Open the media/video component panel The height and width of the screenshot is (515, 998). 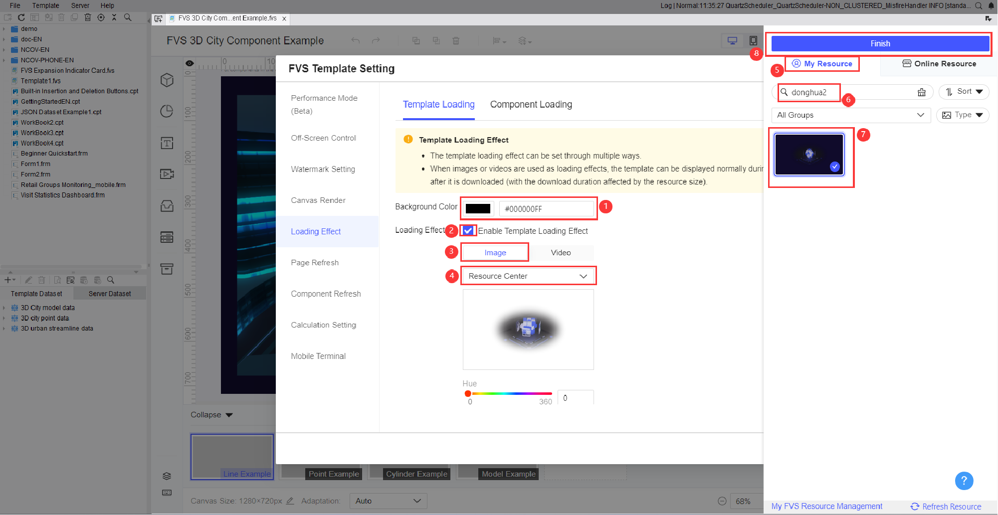click(166, 174)
